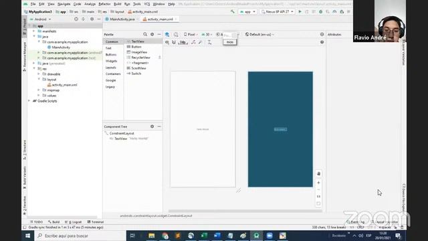Open the default margins 0dp control
The width and height of the screenshot is (428, 241).
tap(183, 42)
